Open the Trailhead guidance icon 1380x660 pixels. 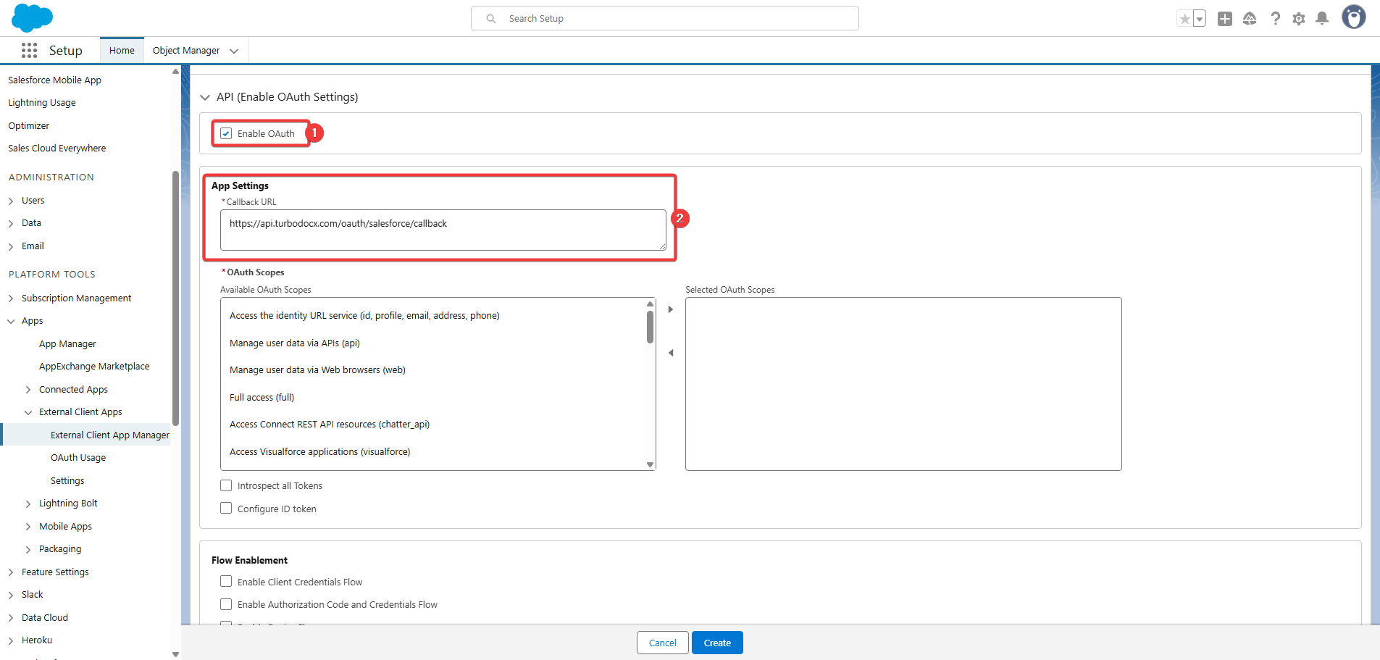coord(1250,19)
